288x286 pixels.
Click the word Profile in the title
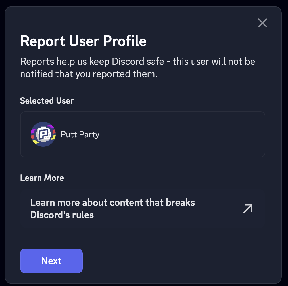click(125, 41)
